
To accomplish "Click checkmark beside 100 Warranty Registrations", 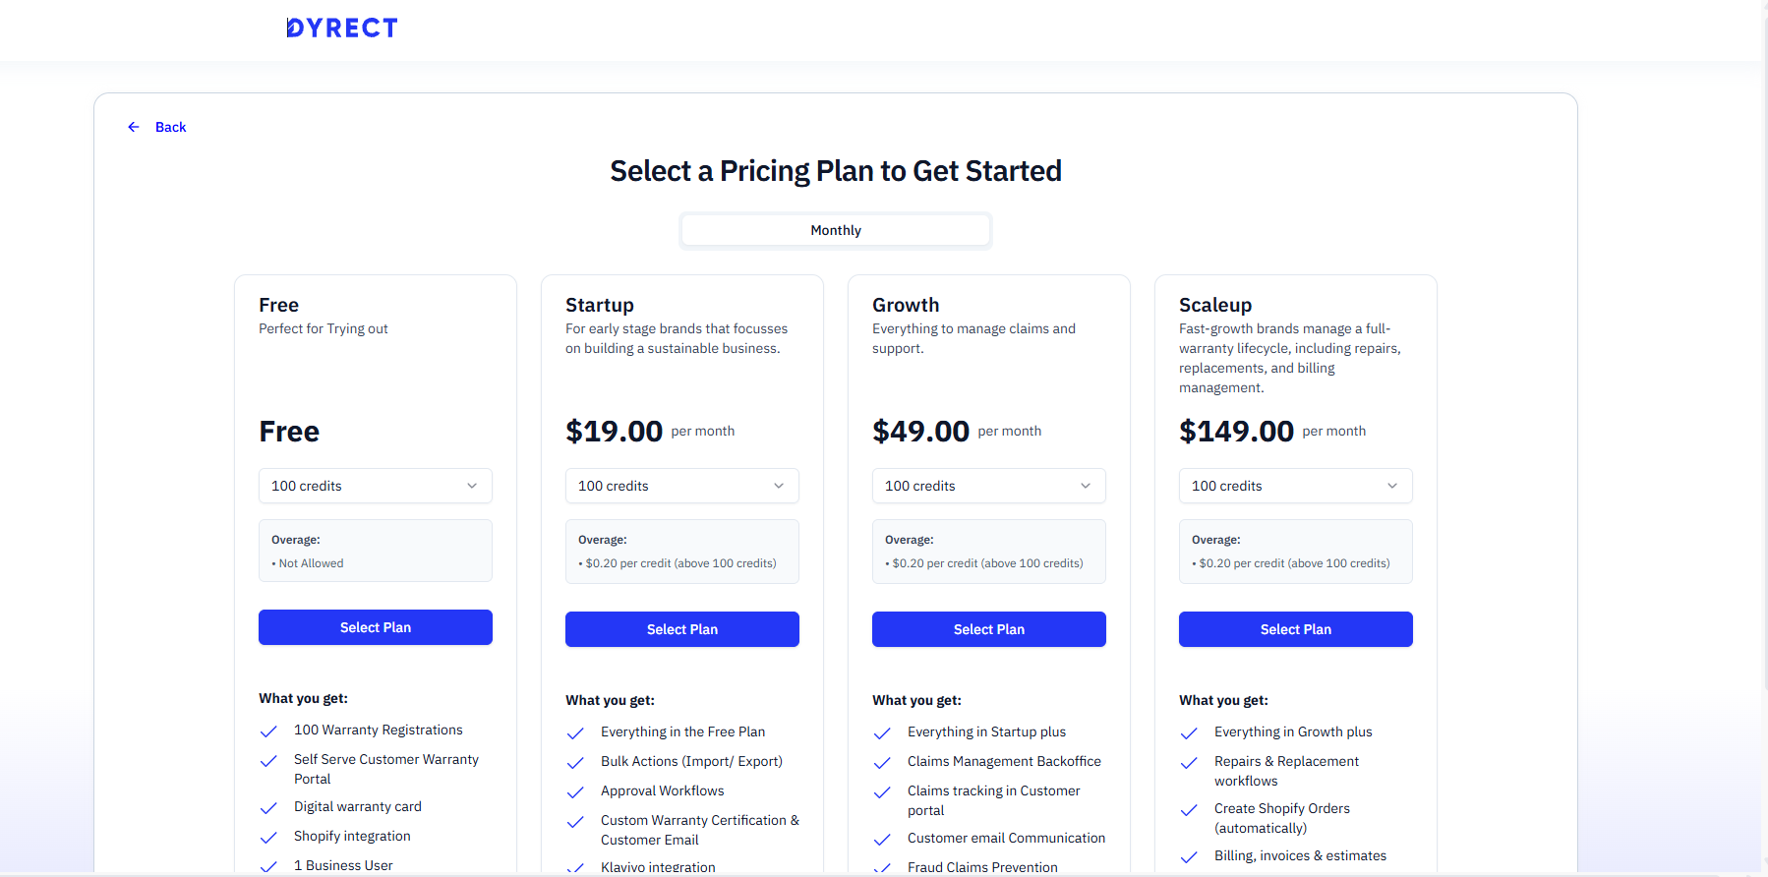I will pos(268,731).
